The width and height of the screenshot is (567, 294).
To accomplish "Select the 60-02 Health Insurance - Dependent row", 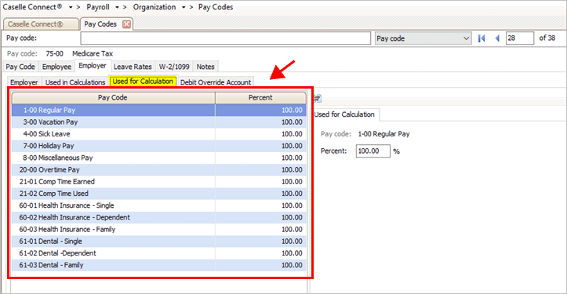I will 158,217.
